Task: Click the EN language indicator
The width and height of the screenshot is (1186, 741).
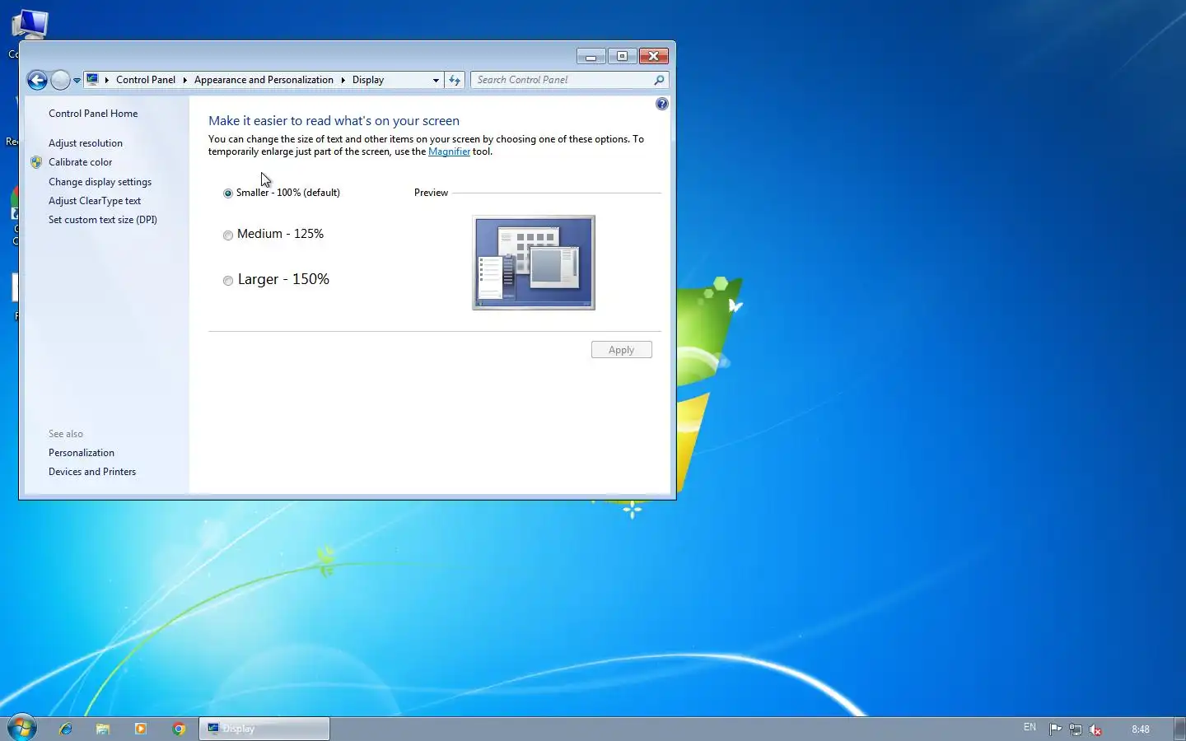Action: pyautogui.click(x=1030, y=728)
